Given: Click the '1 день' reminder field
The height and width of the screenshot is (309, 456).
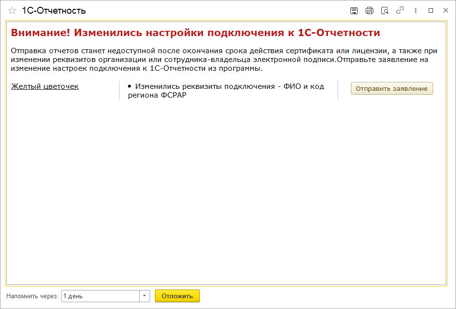Looking at the screenshot, I should coord(101,296).
